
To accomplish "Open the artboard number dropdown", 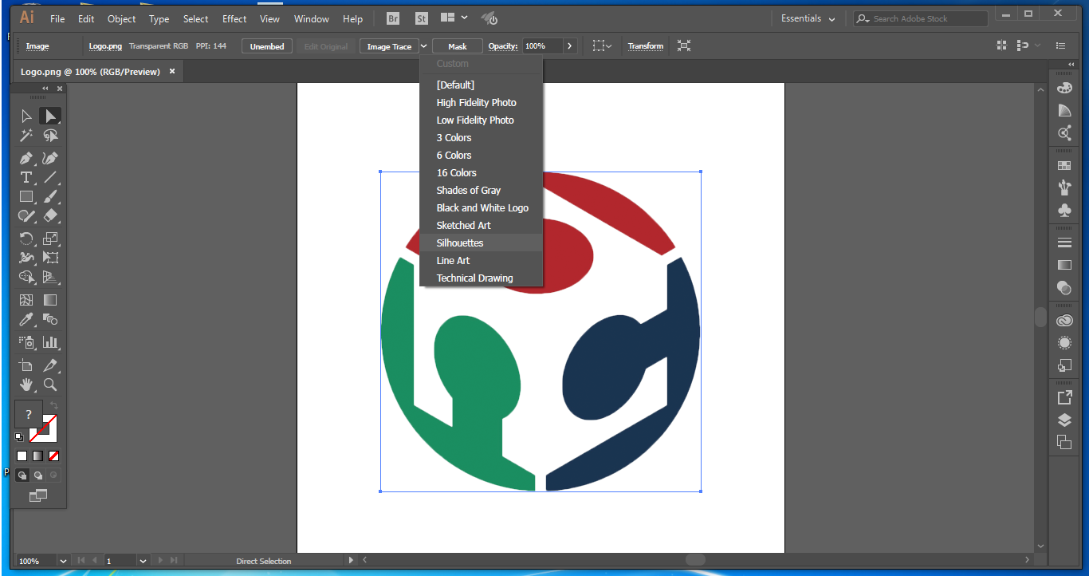I will click(143, 561).
